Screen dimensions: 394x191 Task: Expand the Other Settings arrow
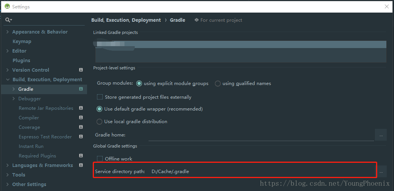8,185
